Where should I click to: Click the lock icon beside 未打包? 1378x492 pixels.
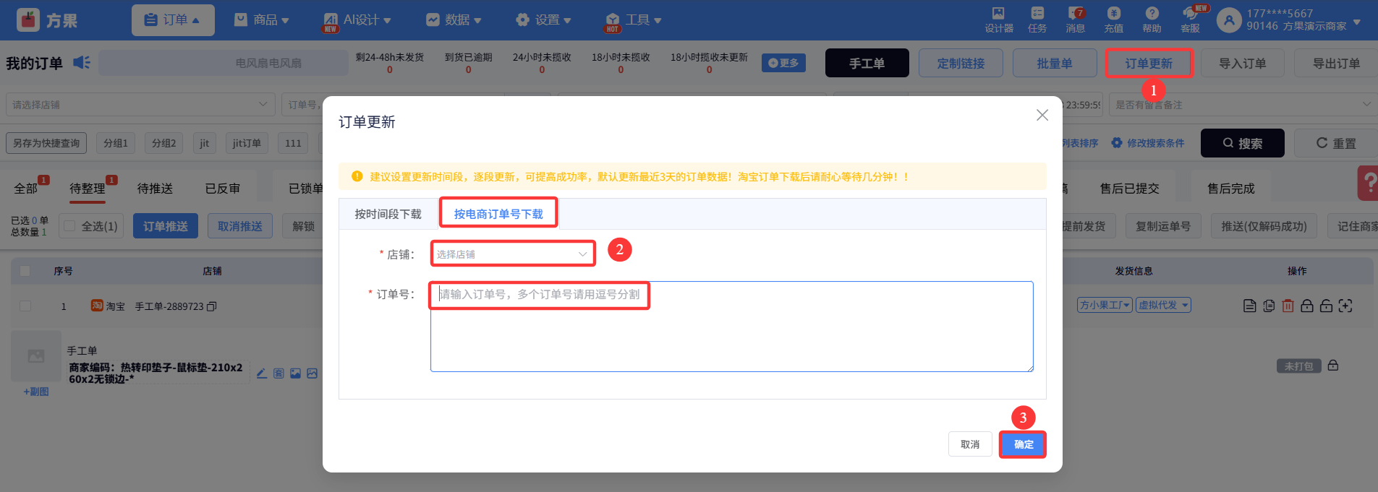coord(1333,366)
